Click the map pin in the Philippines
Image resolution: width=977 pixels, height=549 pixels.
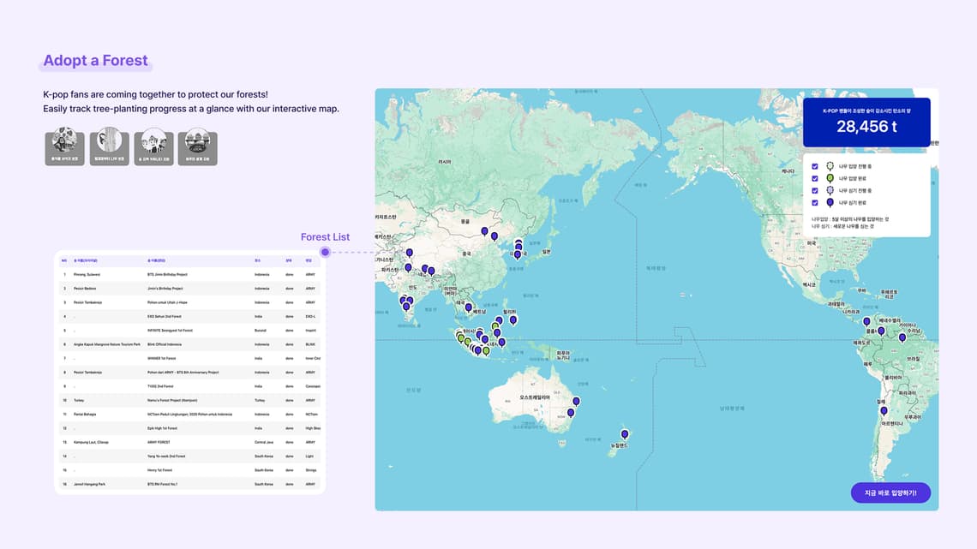pyautogui.click(x=512, y=320)
